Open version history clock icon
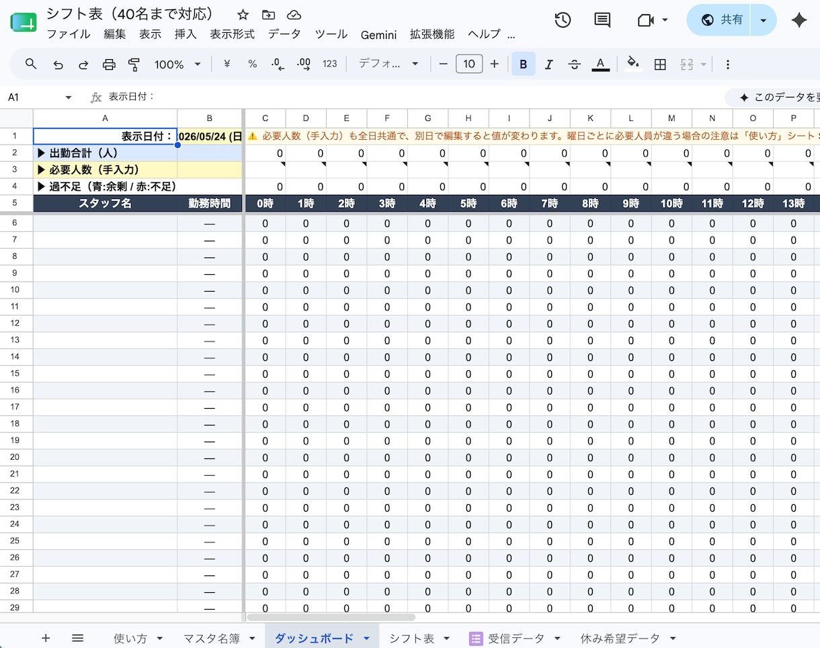The image size is (820, 648). [x=563, y=20]
